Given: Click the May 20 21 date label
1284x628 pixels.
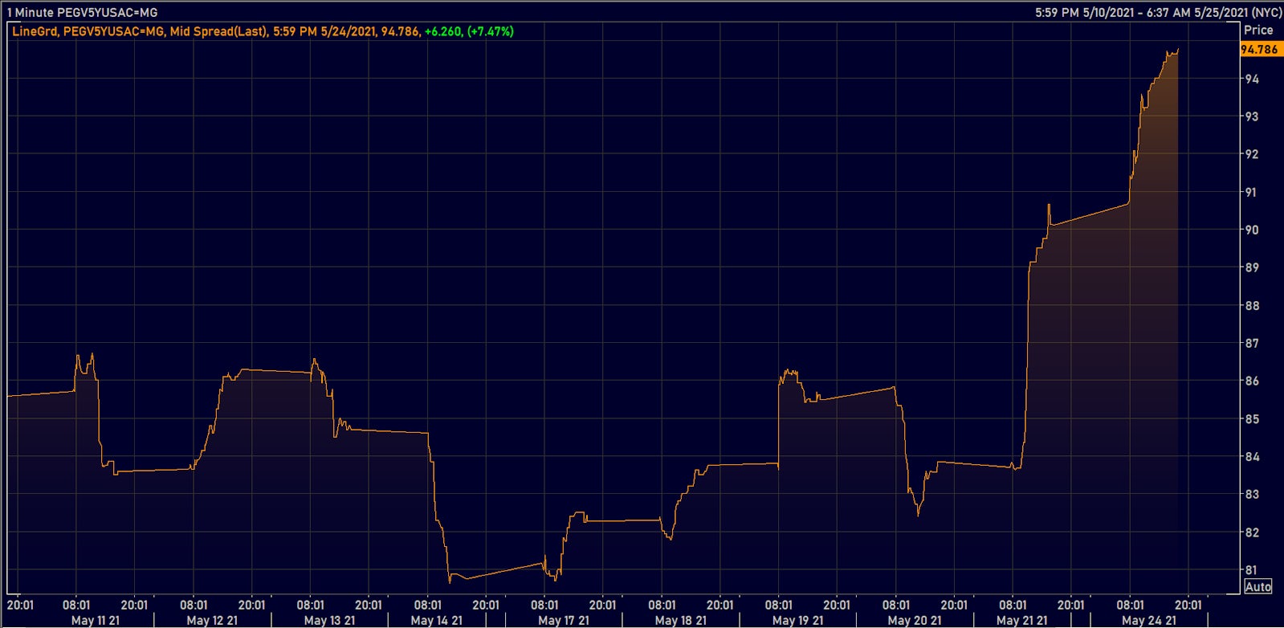Looking at the screenshot, I should pyautogui.click(x=915, y=620).
